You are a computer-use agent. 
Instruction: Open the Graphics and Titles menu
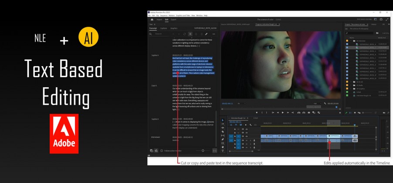[183, 16]
